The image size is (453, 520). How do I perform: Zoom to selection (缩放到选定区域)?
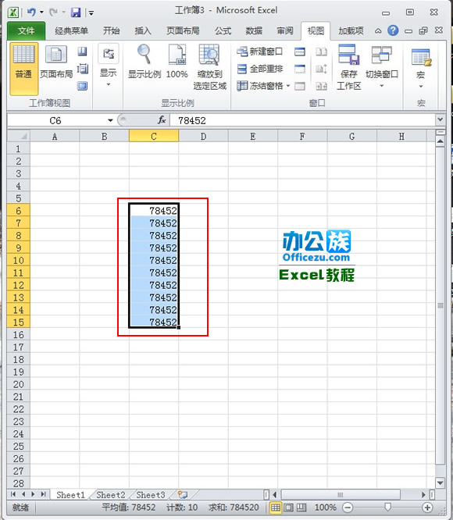point(209,67)
